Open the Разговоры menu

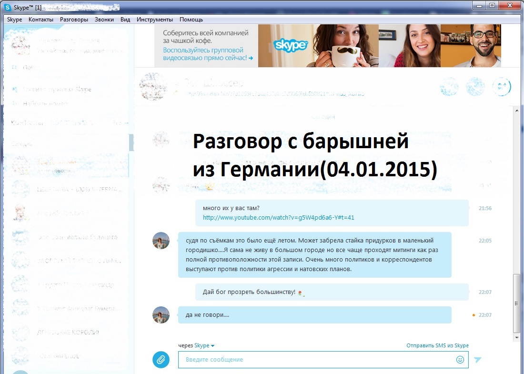coord(74,20)
